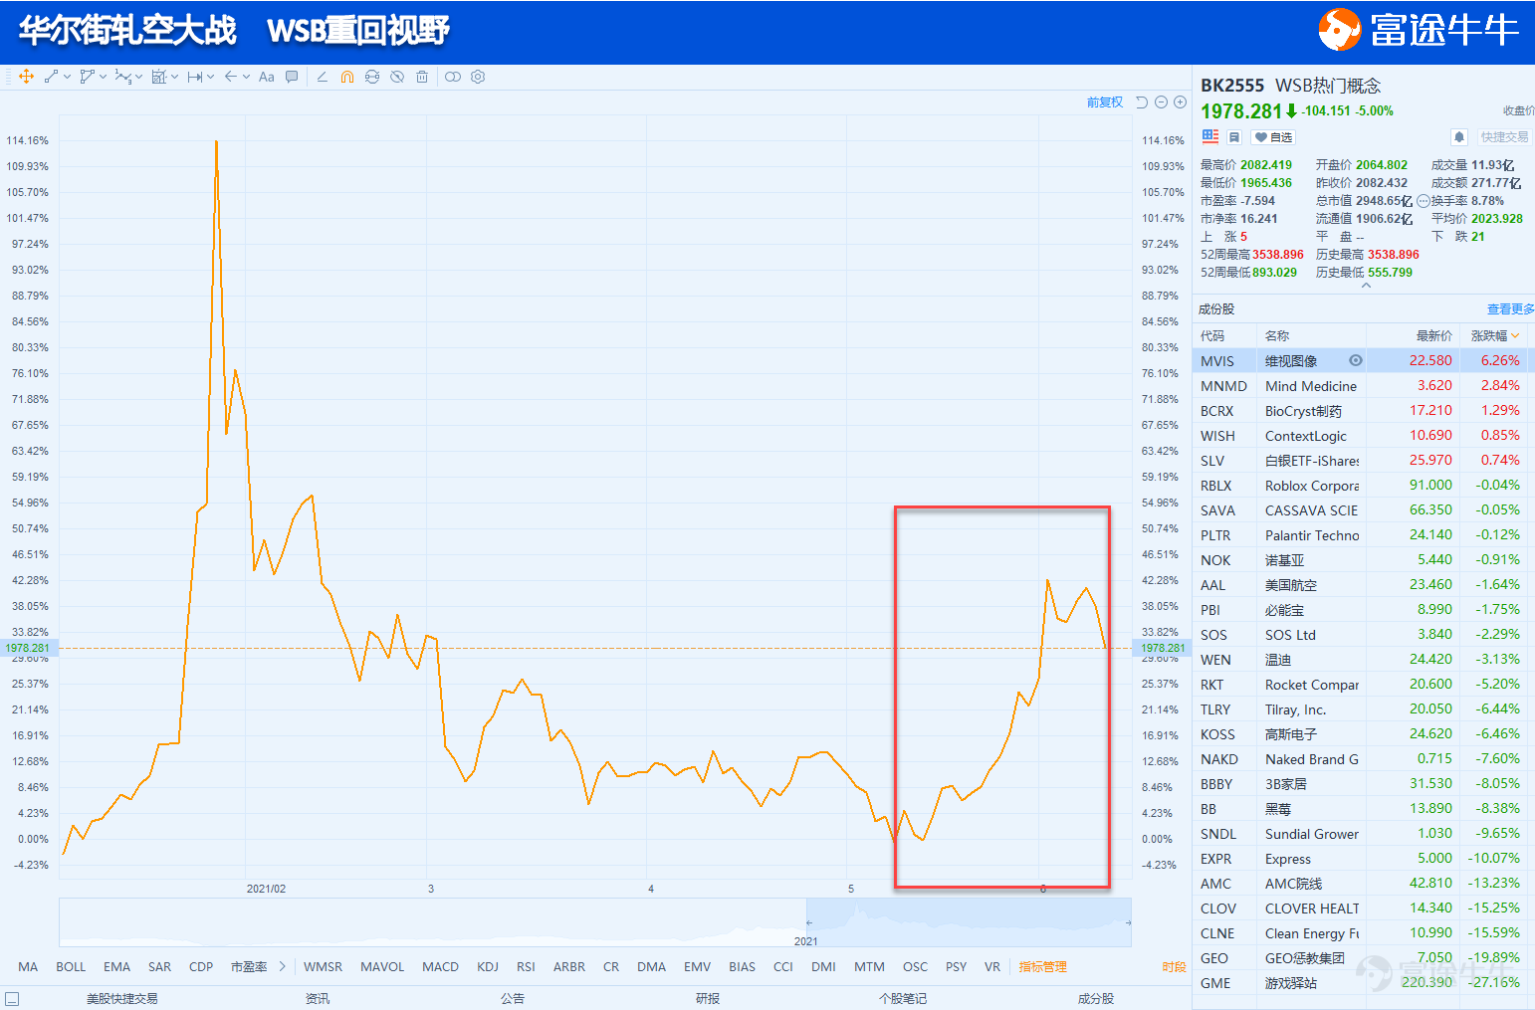Toggle the eye icon on MVIS row
Image resolution: width=1535 pixels, height=1010 pixels.
[x=1356, y=360]
